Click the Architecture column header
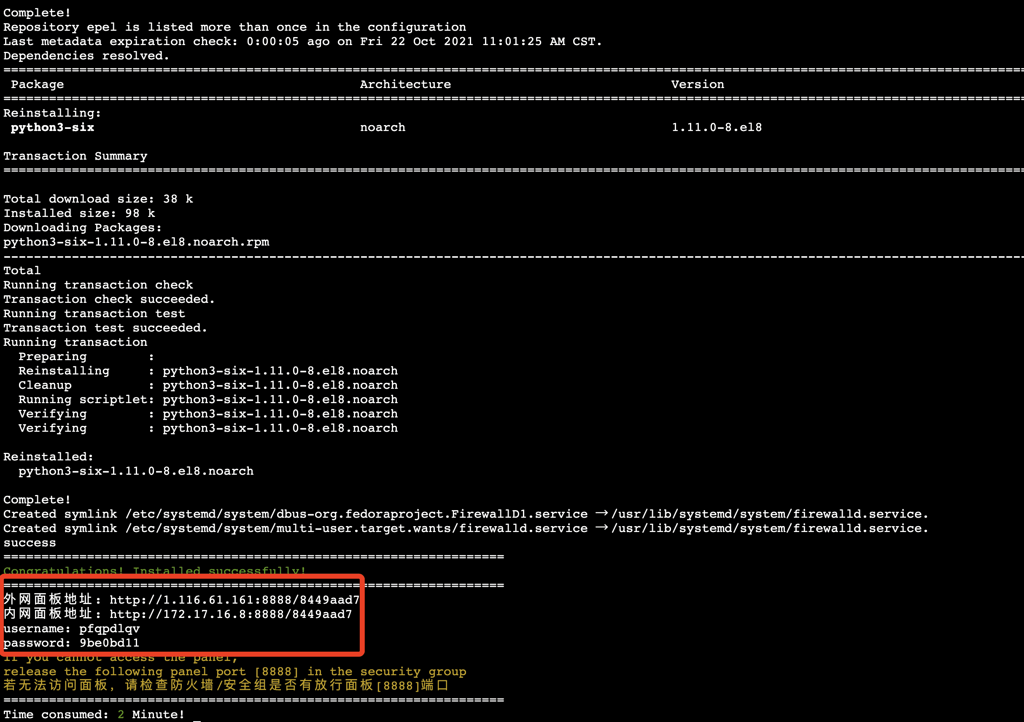Viewport: 1024px width, 722px height. click(x=405, y=84)
